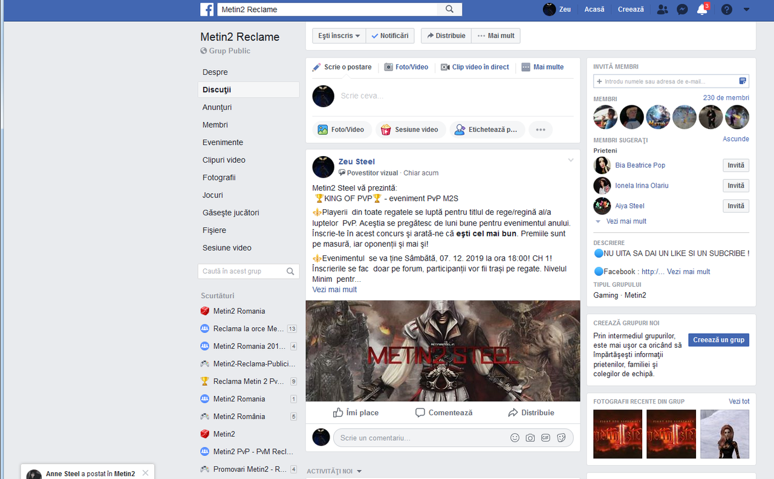Attach a photo to your comment

point(530,437)
